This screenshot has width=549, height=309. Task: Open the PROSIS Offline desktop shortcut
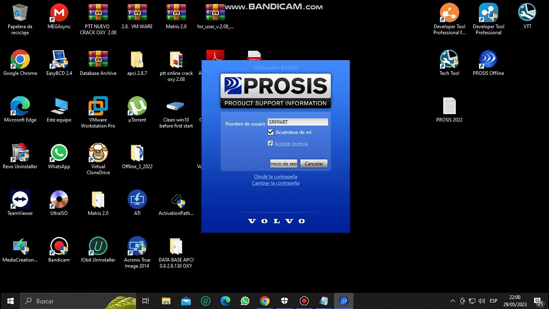(x=488, y=63)
